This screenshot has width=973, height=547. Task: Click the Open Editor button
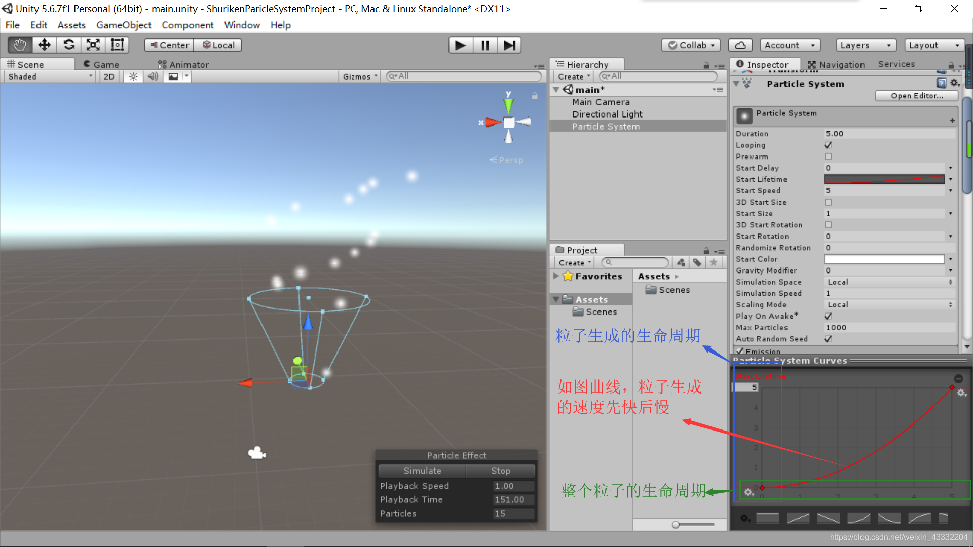tap(916, 96)
